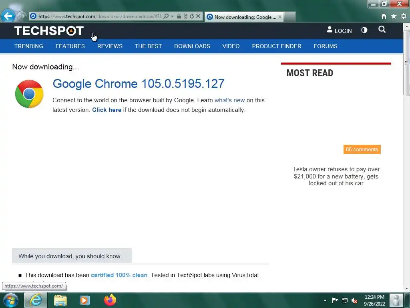
Task: Click the page scrollbar up arrow
Action: pyautogui.click(x=407, y=26)
